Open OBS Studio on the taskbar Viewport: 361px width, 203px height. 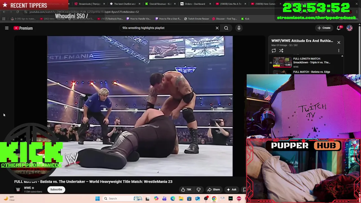click(x=206, y=198)
